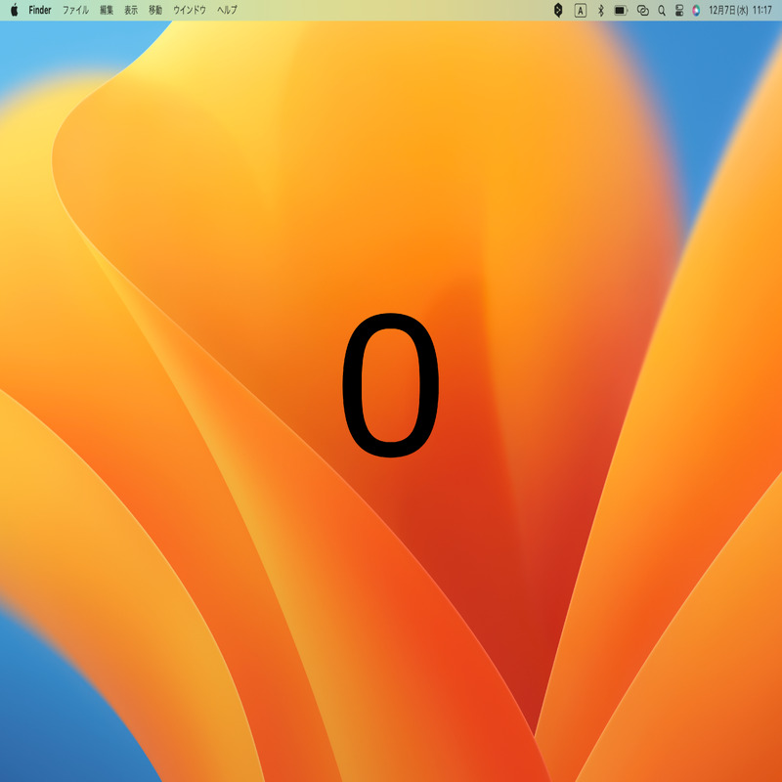The image size is (782, 782).
Task: Open the ヘルプ menu
Action: point(227,10)
